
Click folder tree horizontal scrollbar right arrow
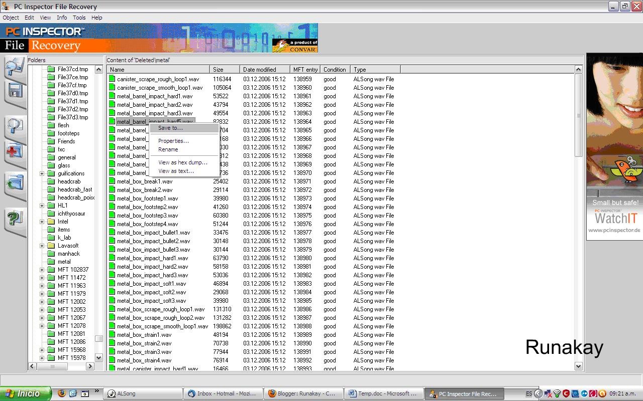pos(90,366)
